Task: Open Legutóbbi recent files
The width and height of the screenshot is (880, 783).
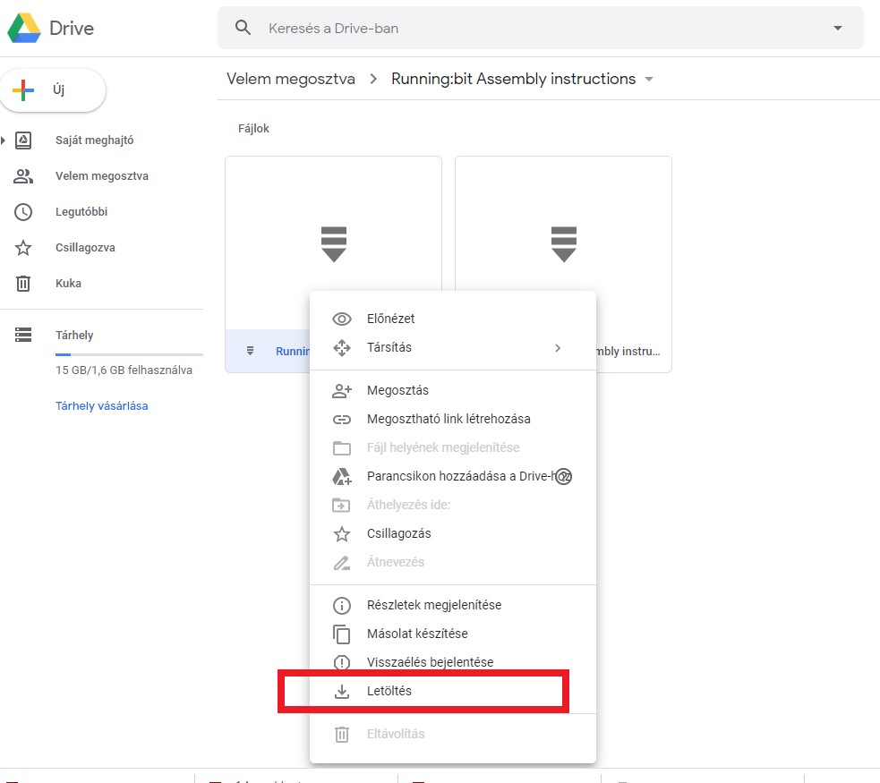Action: [81, 212]
